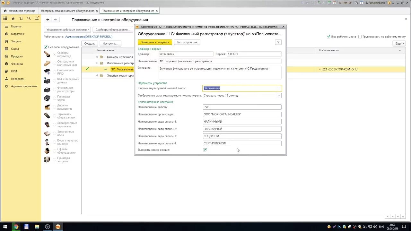This screenshot has width=411, height=231.
Task: Sort by Рабочее место column header
Action: click(360, 50)
